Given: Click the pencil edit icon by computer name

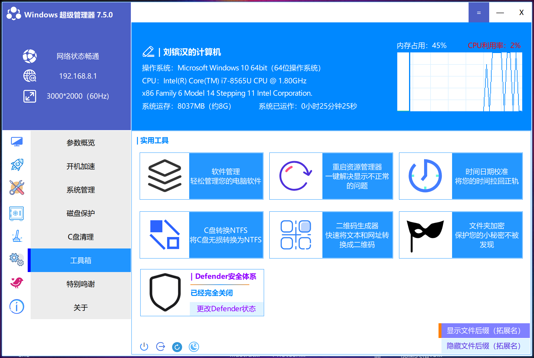Looking at the screenshot, I should (149, 52).
